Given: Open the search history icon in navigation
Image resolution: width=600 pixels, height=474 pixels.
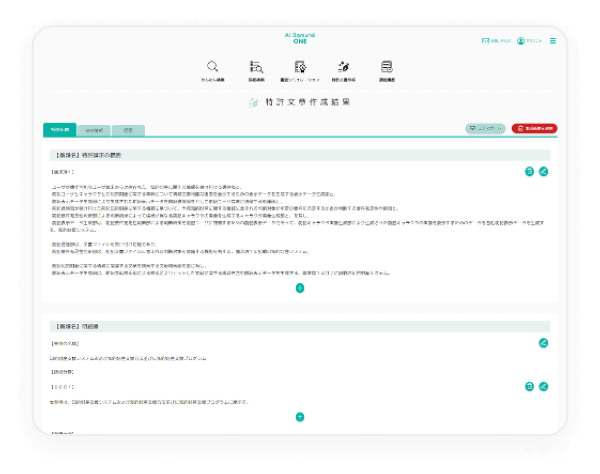Looking at the screenshot, I should click(x=387, y=66).
